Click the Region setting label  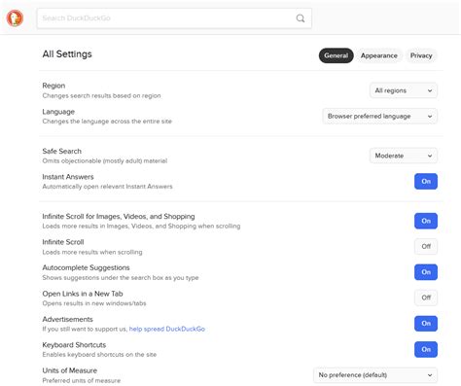pos(53,86)
